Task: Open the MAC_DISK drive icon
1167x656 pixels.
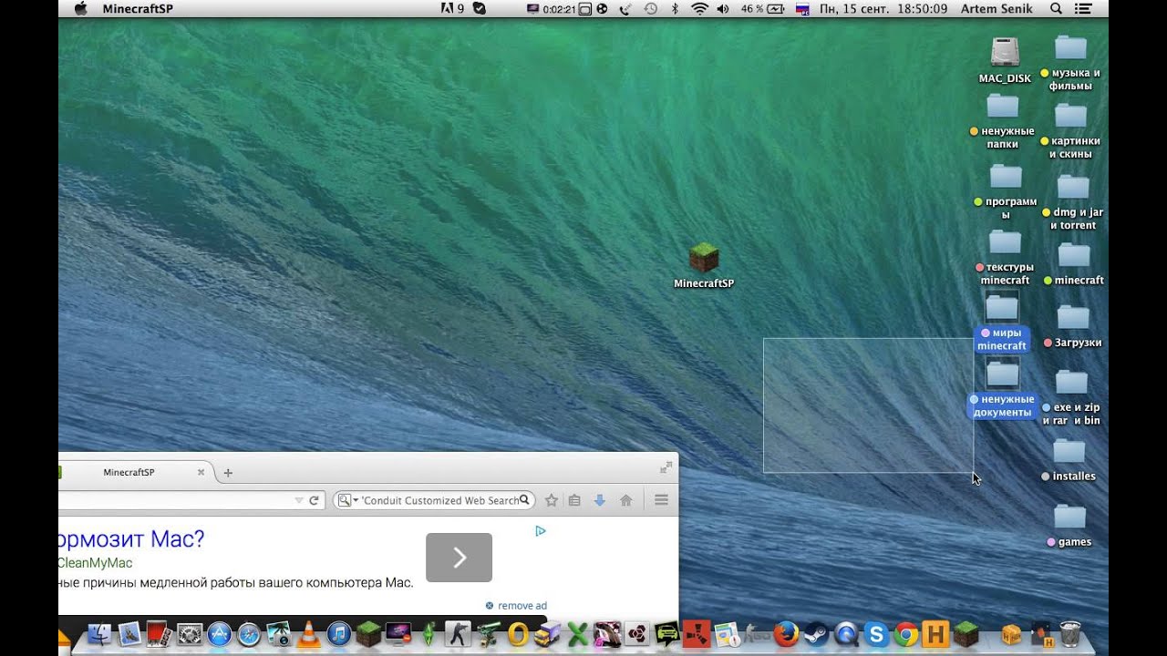Action: coord(1005,60)
